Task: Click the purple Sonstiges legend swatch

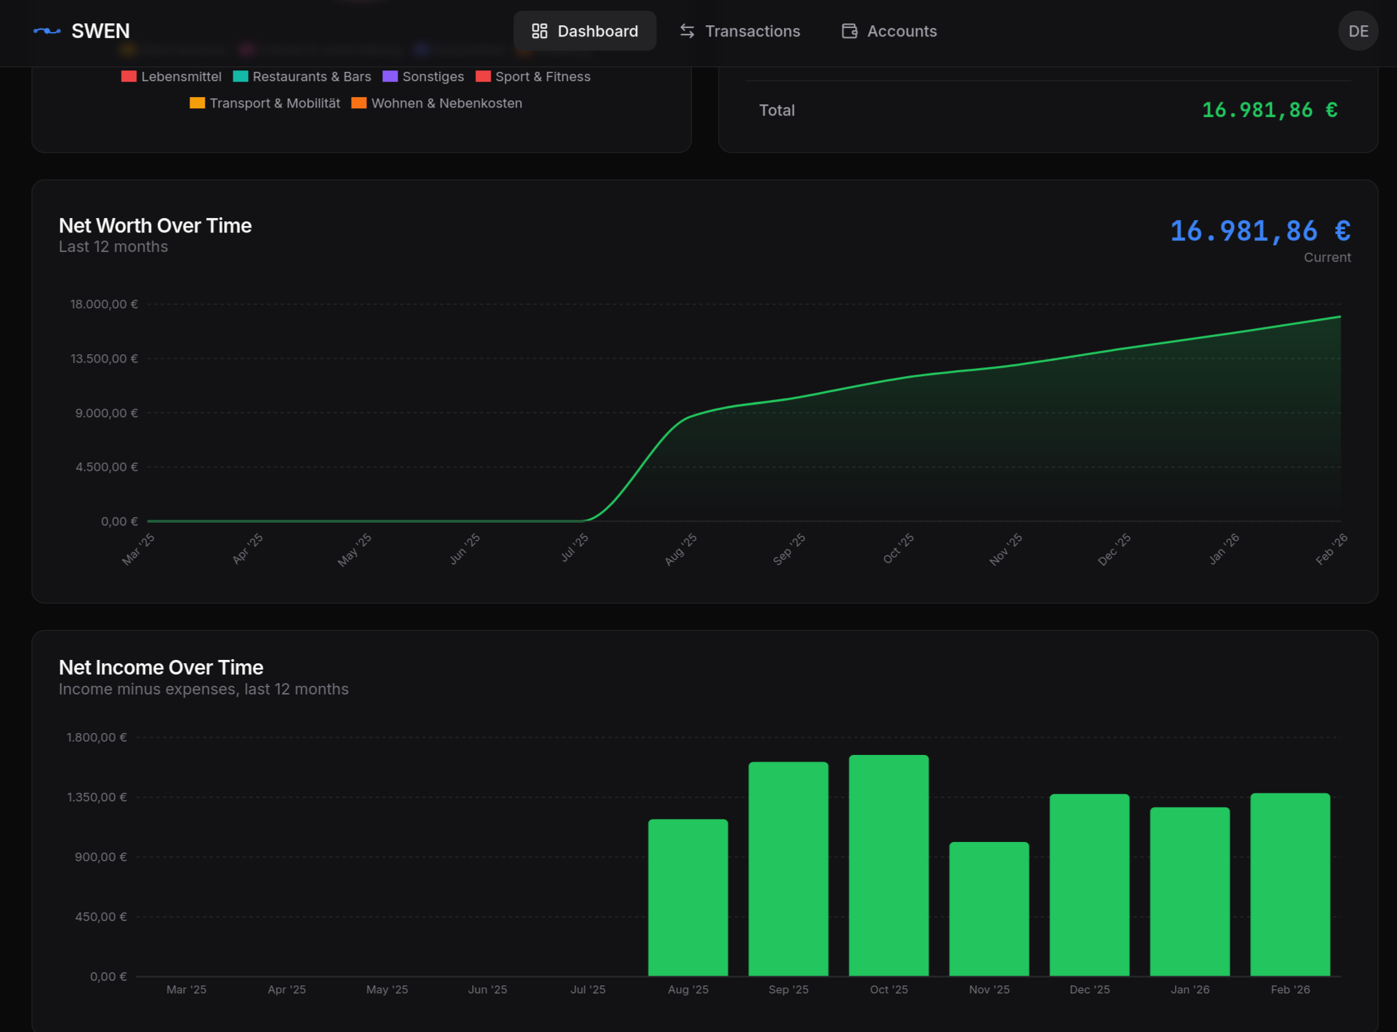Action: [390, 76]
